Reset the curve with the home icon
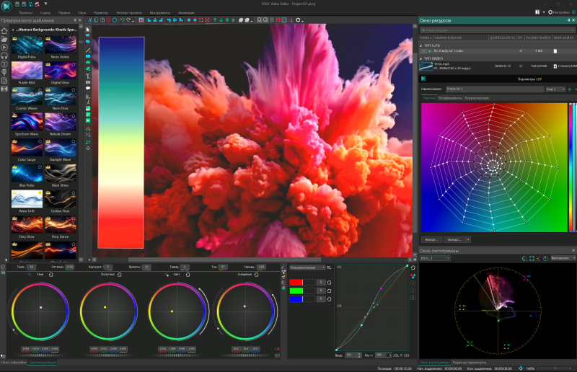This screenshot has height=372, width=577. 413,267
